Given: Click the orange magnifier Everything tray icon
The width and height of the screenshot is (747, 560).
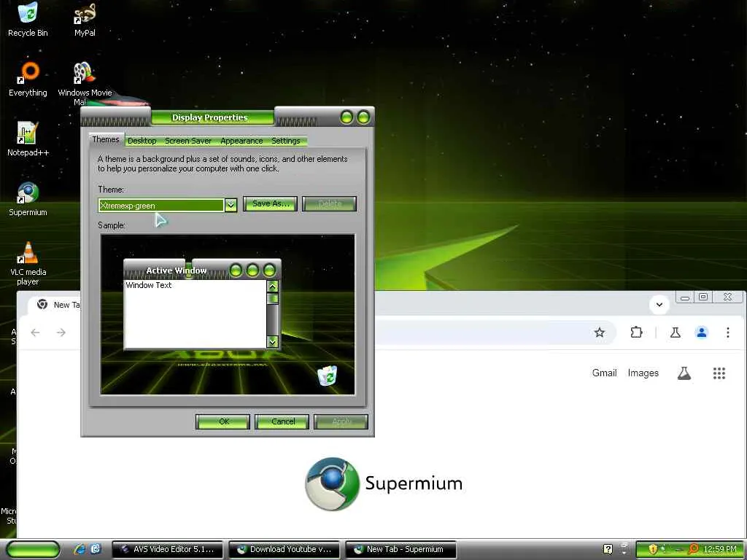Looking at the screenshot, I should [x=693, y=550].
